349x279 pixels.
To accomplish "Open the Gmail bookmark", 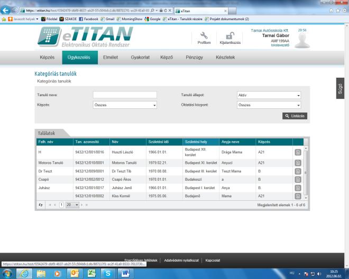I will 107,19.
